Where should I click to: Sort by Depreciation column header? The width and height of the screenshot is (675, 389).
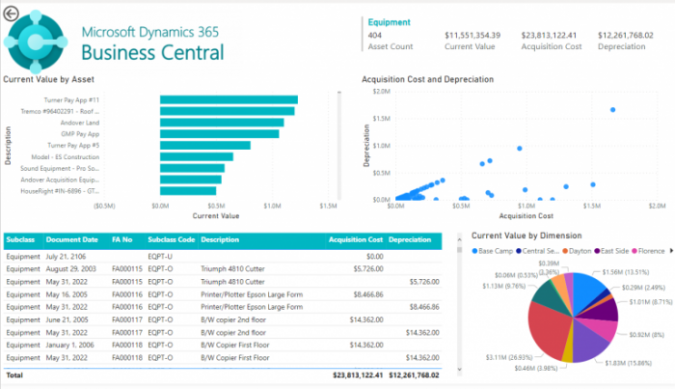[410, 240]
